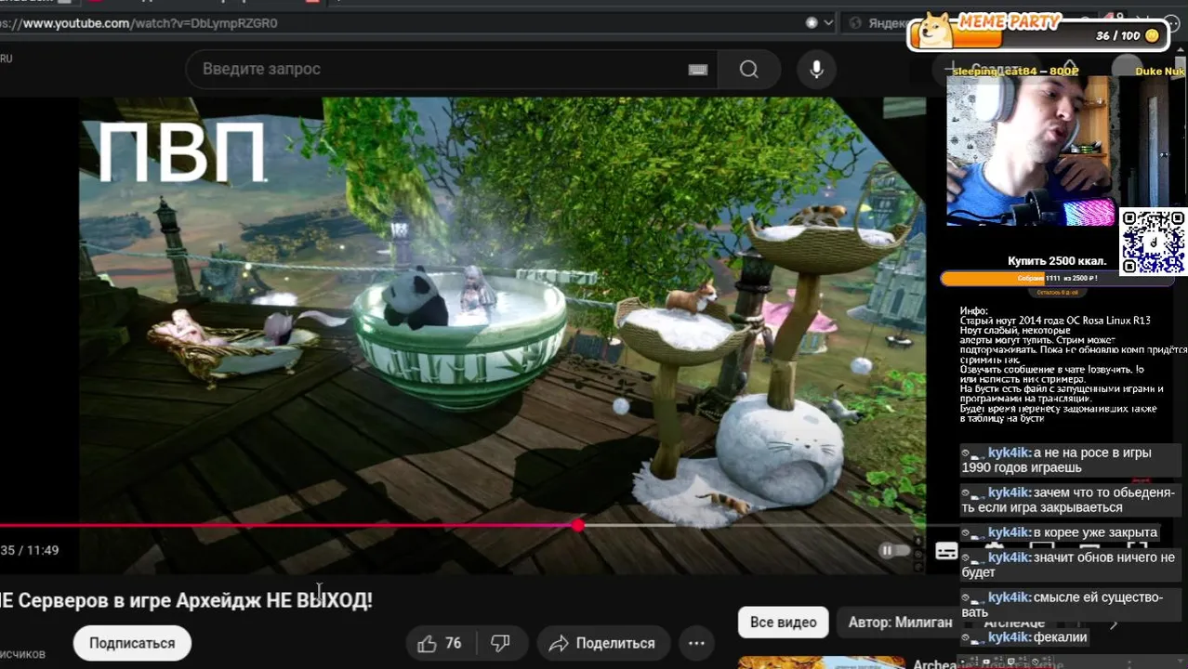Click the youtube.com URL in the address bar
Screen dimensions: 1188x669
(x=139, y=23)
